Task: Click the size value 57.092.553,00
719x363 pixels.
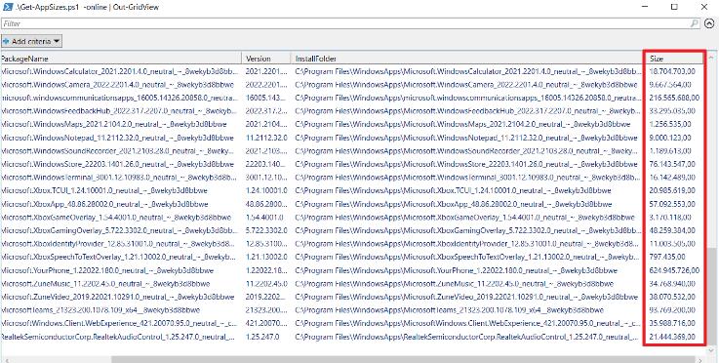Action: pos(672,204)
